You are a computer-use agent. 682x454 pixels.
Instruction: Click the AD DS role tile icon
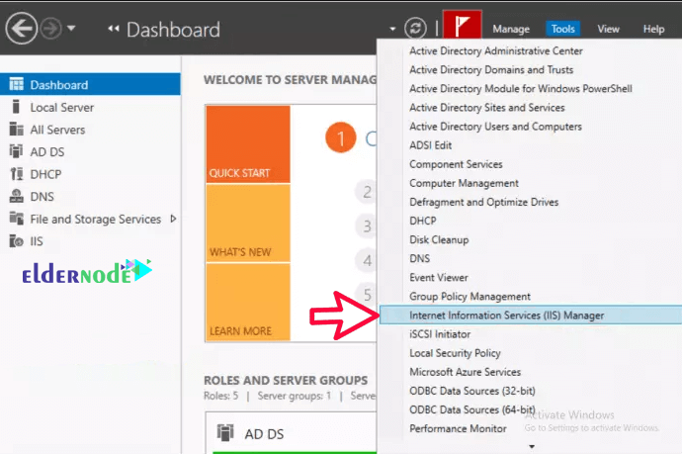225,433
